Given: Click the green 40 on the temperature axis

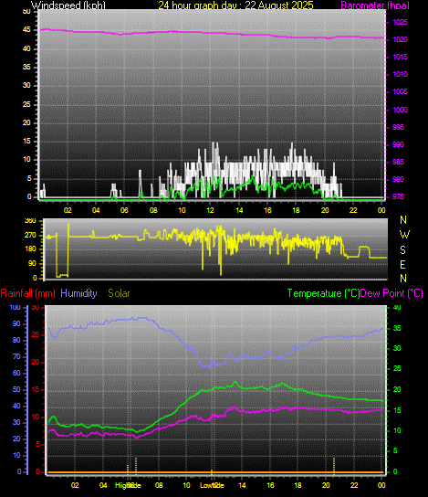Looking at the screenshot, I should pos(397,307).
